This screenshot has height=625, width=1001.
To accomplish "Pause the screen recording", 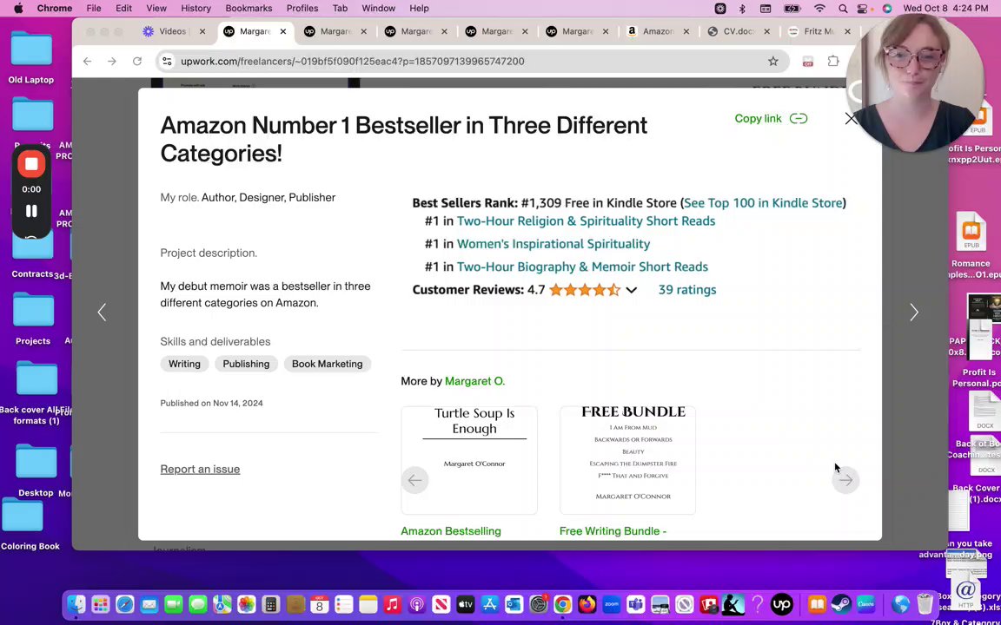I will click(x=31, y=211).
